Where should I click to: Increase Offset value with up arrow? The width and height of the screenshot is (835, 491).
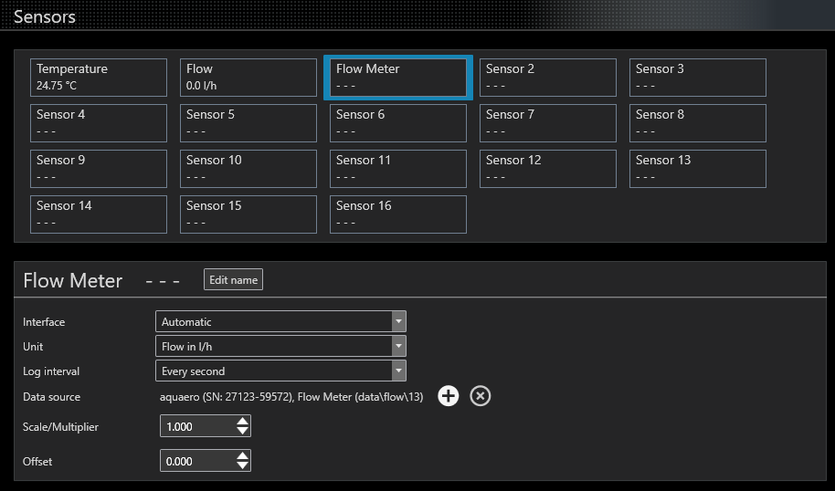[242, 455]
